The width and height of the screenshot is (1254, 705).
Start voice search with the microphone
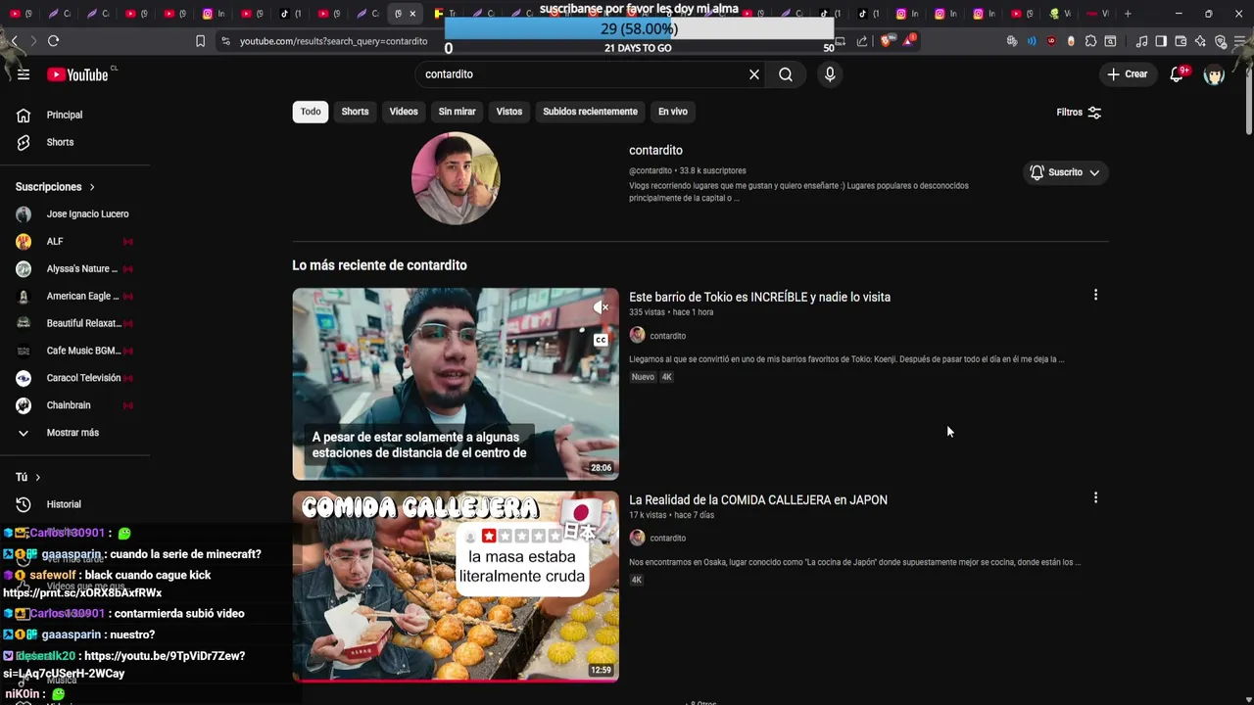[830, 74]
